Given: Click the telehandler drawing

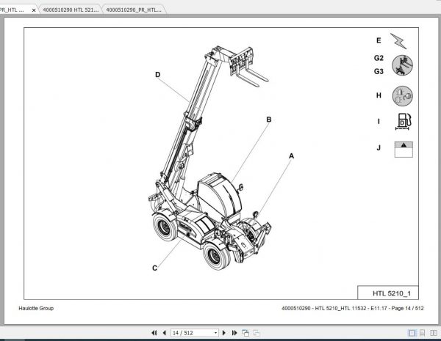Looking at the screenshot, I should pyautogui.click(x=209, y=158).
